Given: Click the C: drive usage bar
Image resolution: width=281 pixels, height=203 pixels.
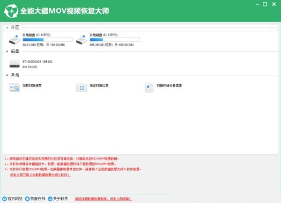Looking at the screenshot, I should click(x=47, y=40).
